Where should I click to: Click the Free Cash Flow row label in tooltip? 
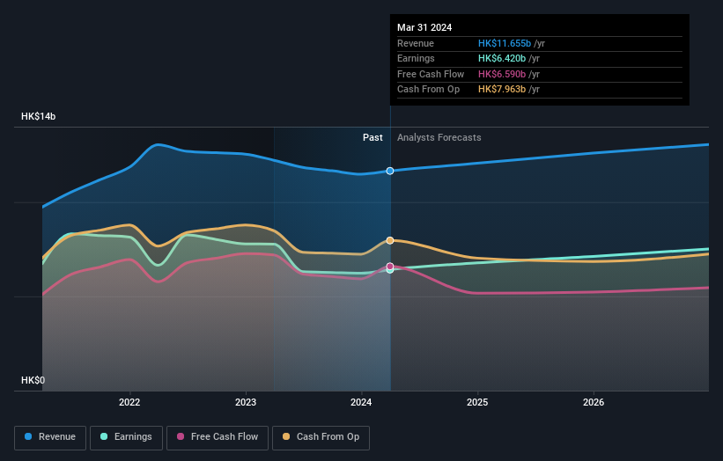point(431,74)
